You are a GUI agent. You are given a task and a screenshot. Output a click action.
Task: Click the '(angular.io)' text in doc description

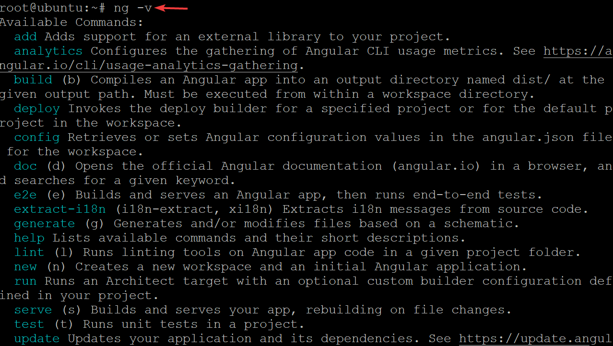tap(436, 166)
